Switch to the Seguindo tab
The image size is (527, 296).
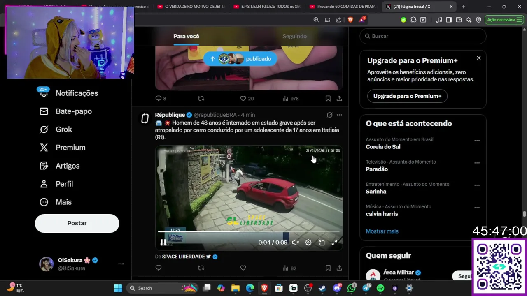point(294,36)
